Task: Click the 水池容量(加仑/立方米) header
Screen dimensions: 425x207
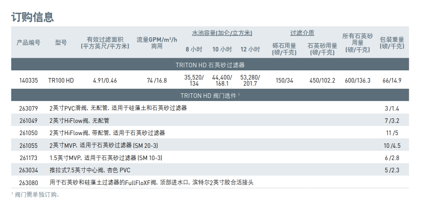Action: point(222,33)
